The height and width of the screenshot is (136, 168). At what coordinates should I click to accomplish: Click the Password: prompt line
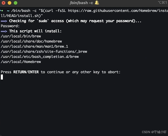tap(10, 26)
